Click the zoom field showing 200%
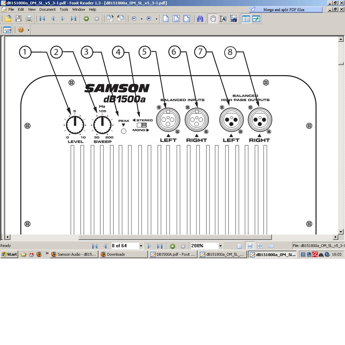Image resolution: width=345 pixels, height=345 pixels. [205, 246]
